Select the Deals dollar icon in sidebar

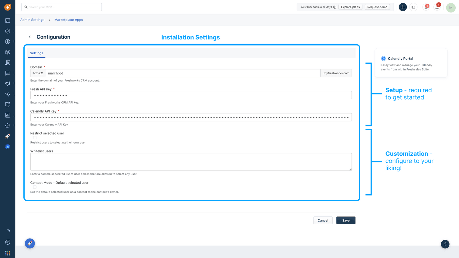pos(7,42)
